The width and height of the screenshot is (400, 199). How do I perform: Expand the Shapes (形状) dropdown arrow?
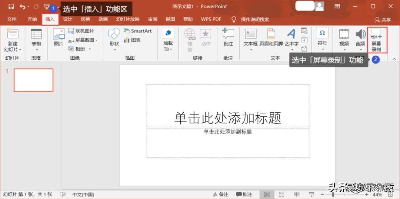click(114, 50)
